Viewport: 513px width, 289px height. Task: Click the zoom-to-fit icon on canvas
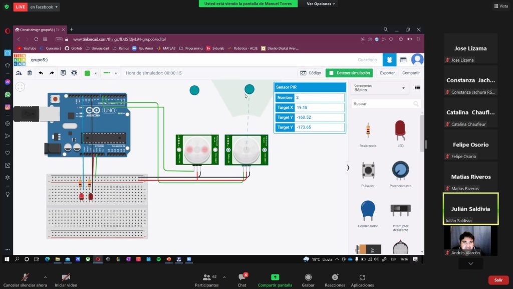click(x=20, y=87)
